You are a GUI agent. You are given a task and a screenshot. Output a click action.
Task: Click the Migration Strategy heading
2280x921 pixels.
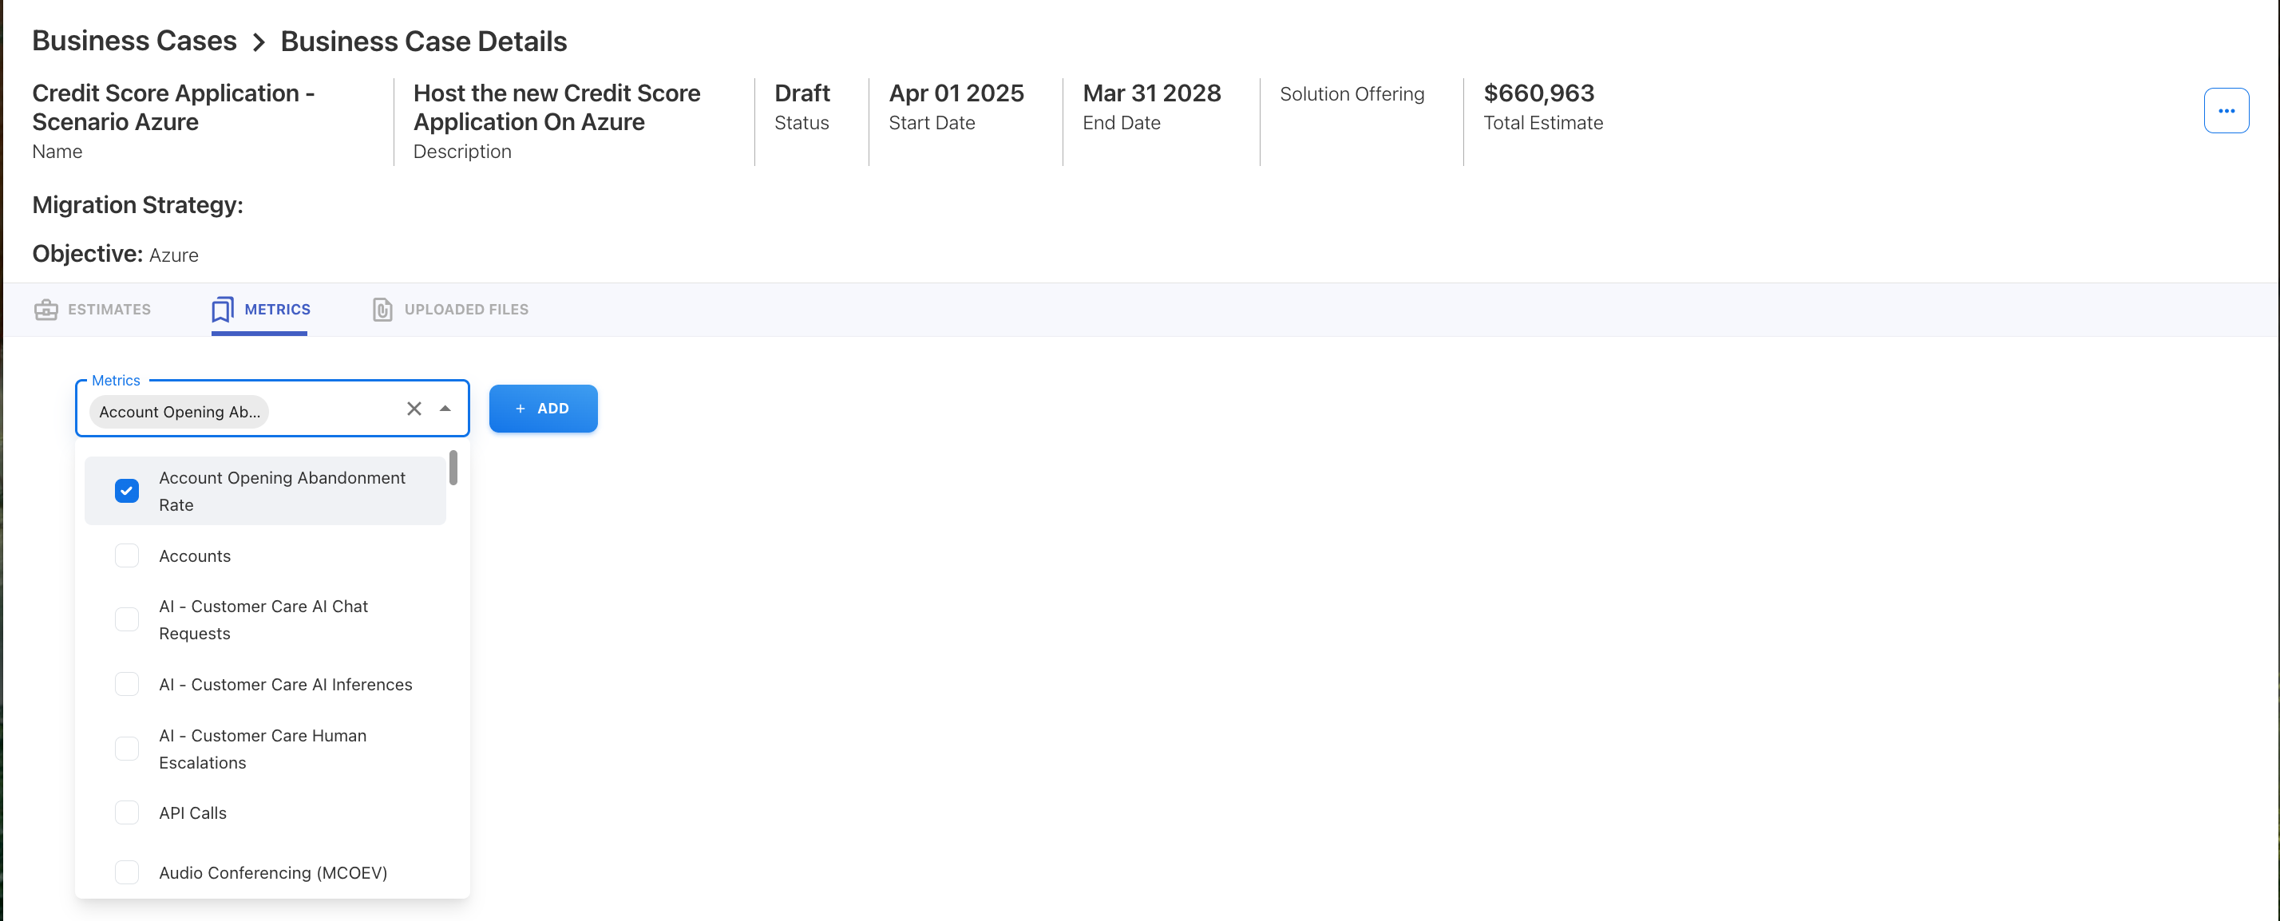[137, 205]
